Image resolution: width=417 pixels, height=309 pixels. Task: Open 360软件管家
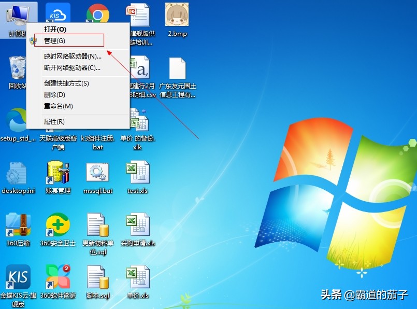pos(57,277)
